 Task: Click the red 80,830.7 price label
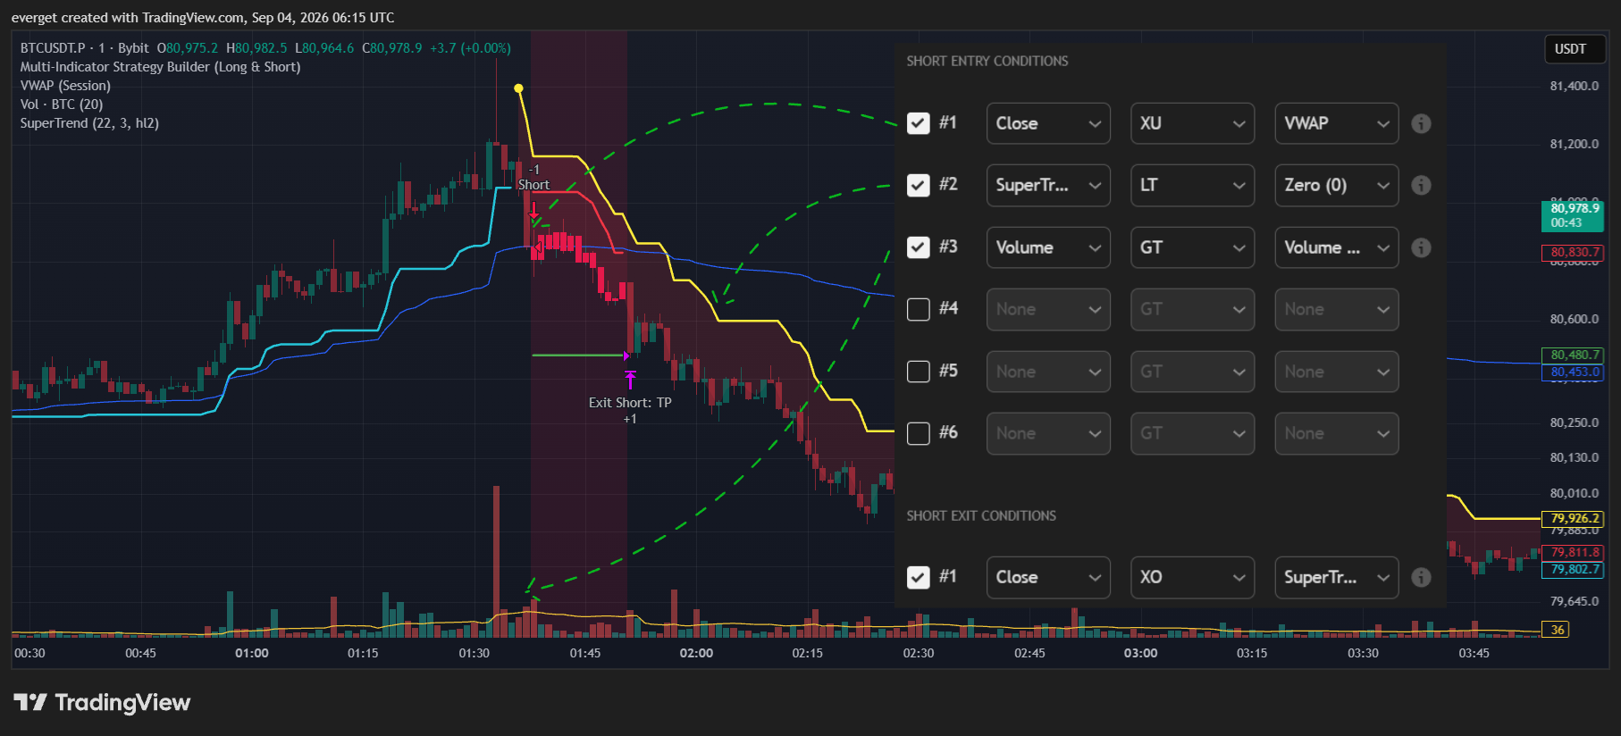coord(1573,253)
